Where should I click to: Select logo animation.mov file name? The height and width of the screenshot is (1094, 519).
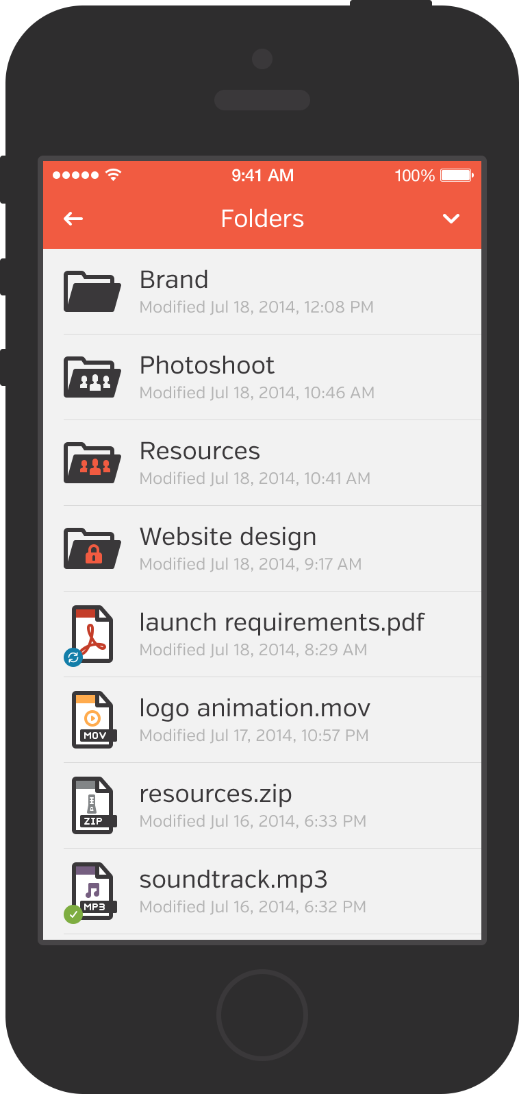pos(255,708)
